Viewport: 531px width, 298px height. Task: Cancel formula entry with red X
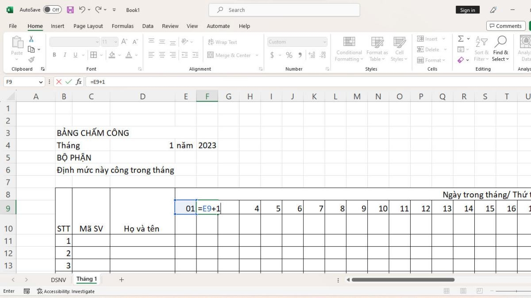[58, 82]
